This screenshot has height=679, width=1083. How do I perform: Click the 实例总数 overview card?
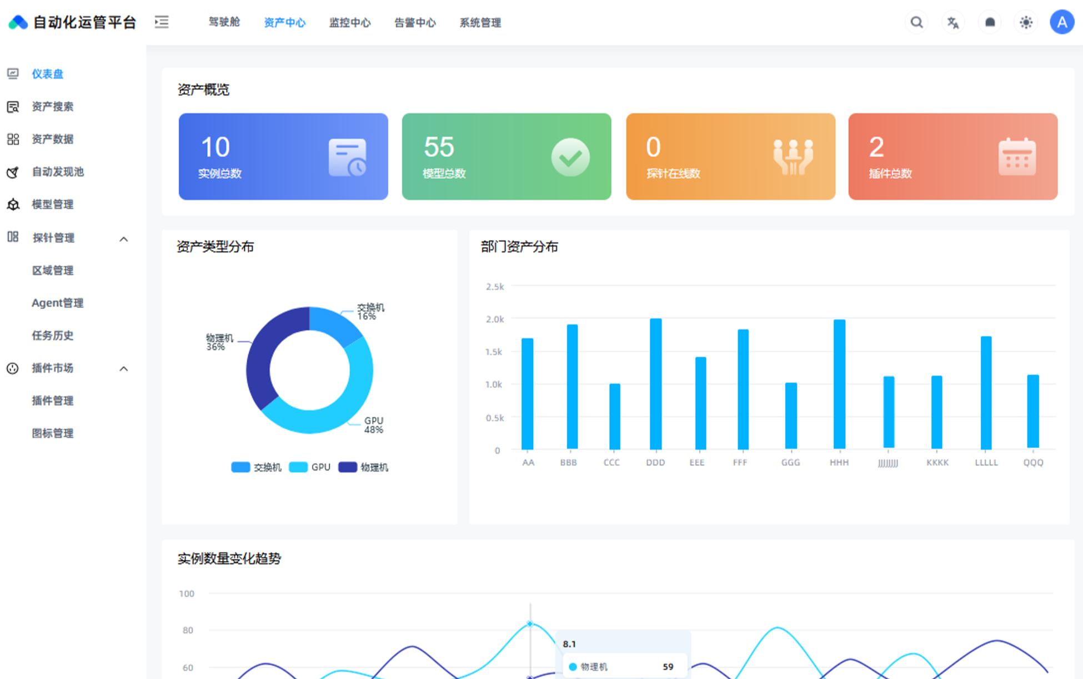point(283,156)
